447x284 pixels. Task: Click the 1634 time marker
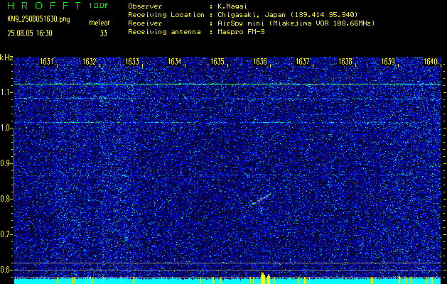pos(175,62)
